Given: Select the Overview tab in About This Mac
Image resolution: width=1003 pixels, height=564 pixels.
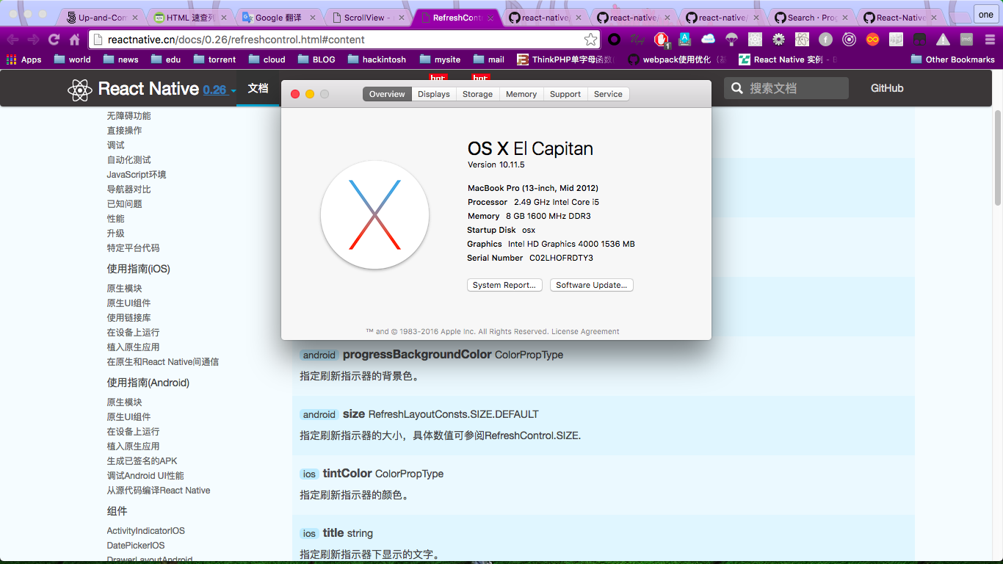Looking at the screenshot, I should click(x=387, y=94).
